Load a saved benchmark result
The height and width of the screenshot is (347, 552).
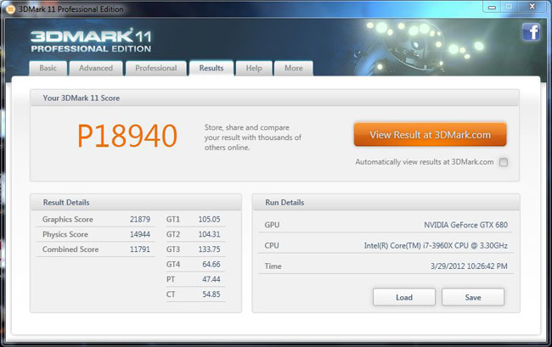point(404,298)
